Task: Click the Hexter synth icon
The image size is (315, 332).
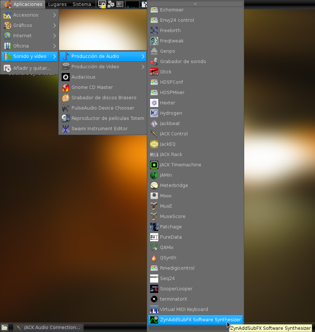Action: pos(154,103)
